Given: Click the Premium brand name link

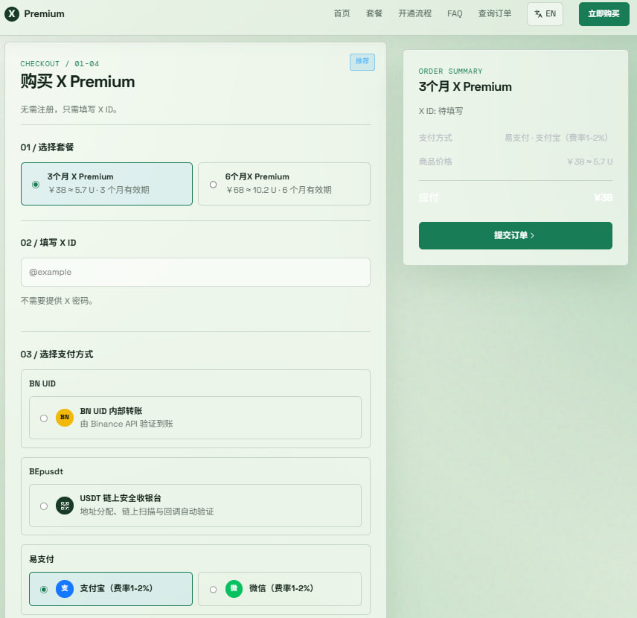Looking at the screenshot, I should pyautogui.click(x=44, y=14).
